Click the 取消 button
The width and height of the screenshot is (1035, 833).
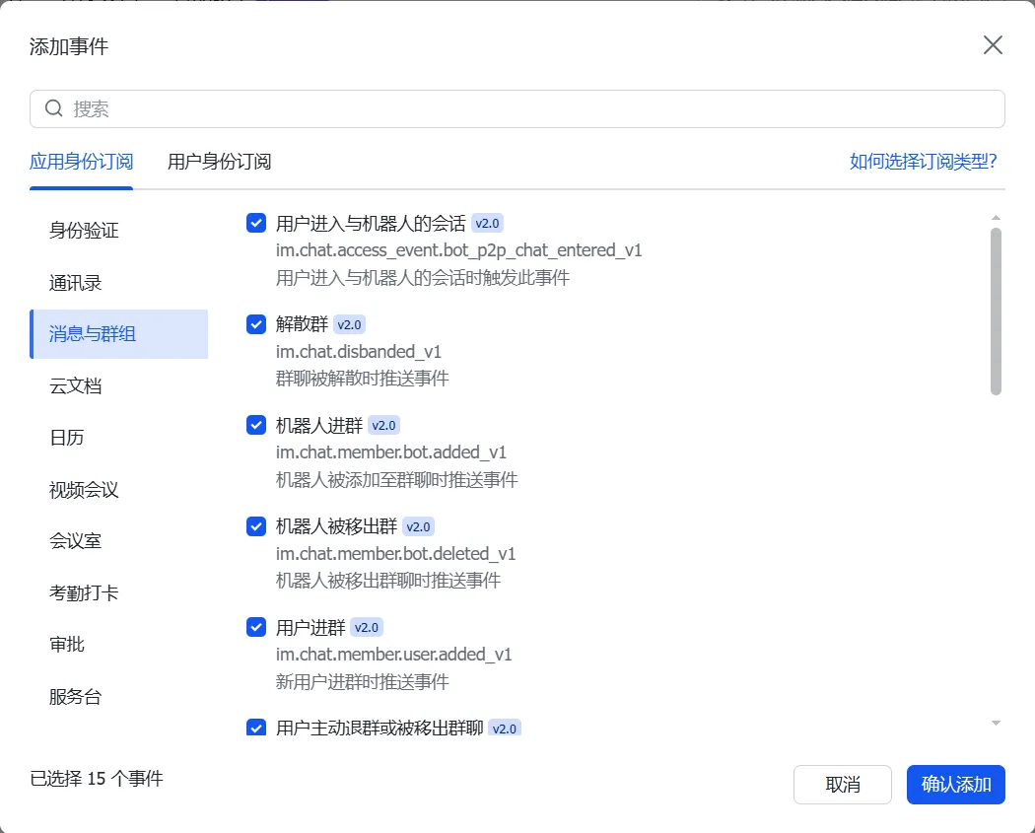[843, 784]
